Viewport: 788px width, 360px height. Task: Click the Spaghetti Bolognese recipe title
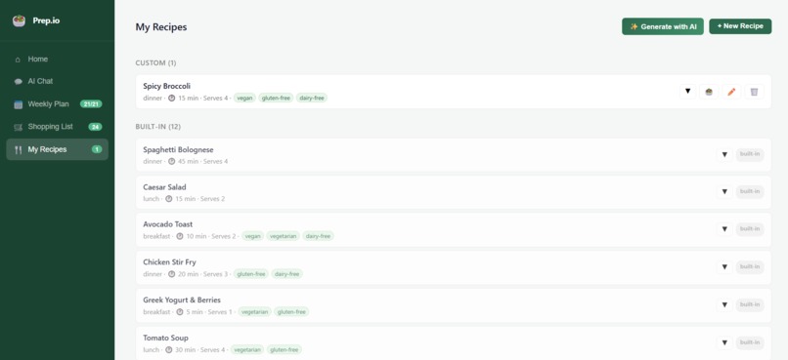(x=178, y=150)
